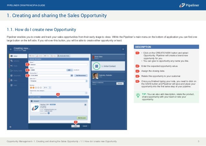Click the Archive toolbar button
This screenshot has height=146, width=206.
click(x=39, y=56)
